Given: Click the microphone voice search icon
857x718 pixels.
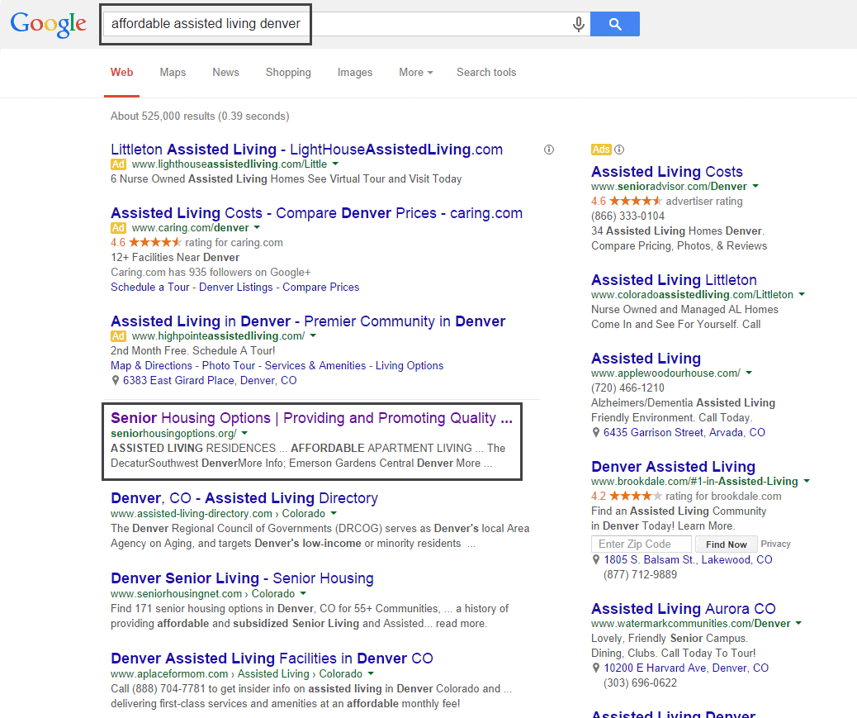Looking at the screenshot, I should [578, 24].
